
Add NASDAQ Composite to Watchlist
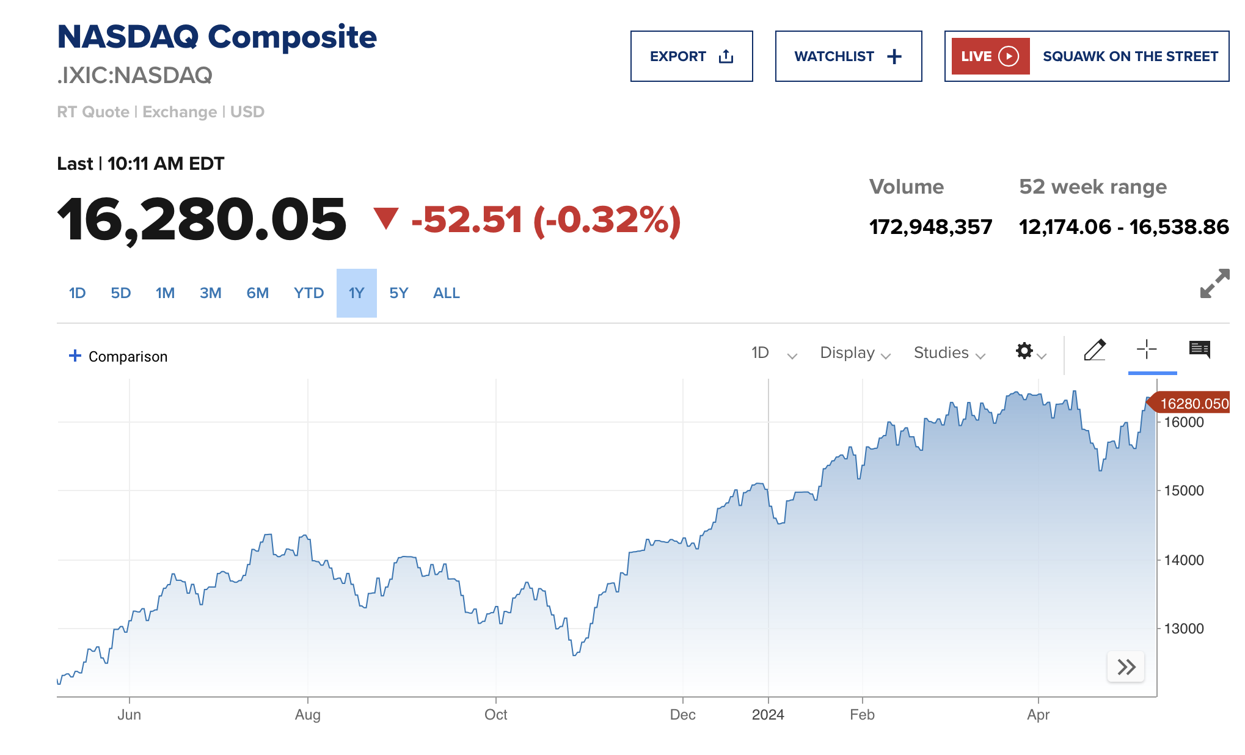click(848, 56)
